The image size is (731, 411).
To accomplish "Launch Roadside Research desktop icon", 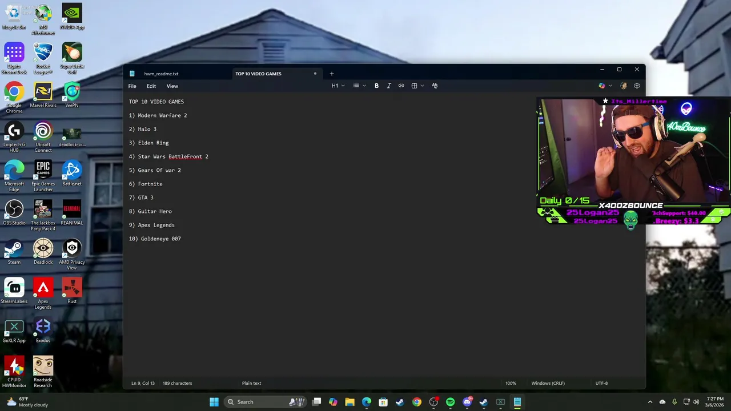I will [43, 372].
